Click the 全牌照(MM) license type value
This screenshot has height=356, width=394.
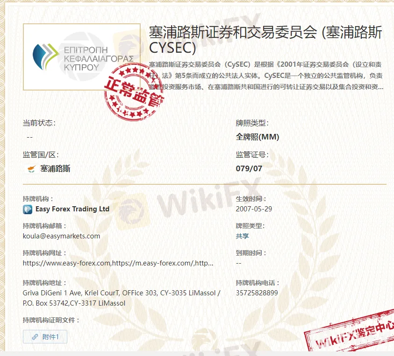point(258,137)
